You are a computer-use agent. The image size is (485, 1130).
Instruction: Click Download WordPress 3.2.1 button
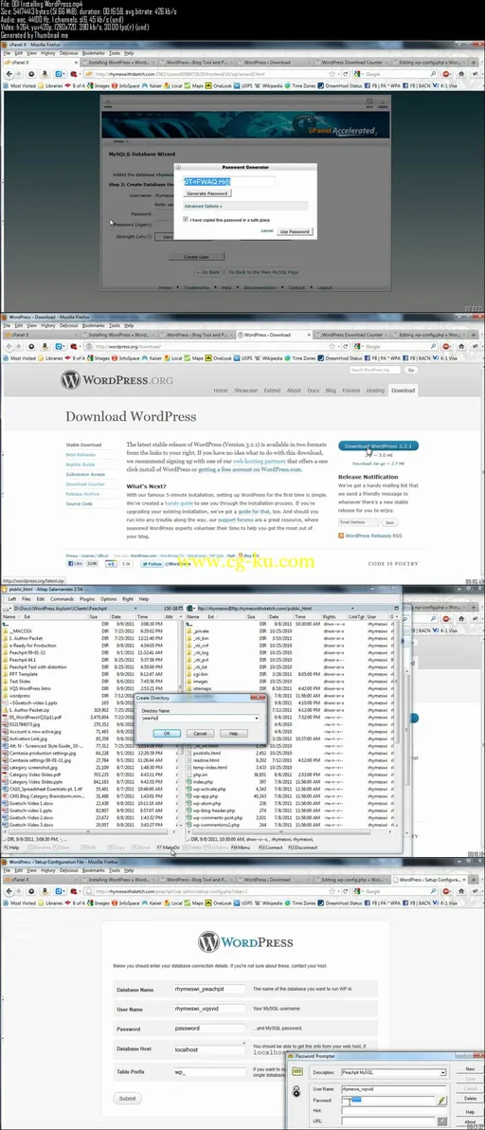pyautogui.click(x=379, y=447)
